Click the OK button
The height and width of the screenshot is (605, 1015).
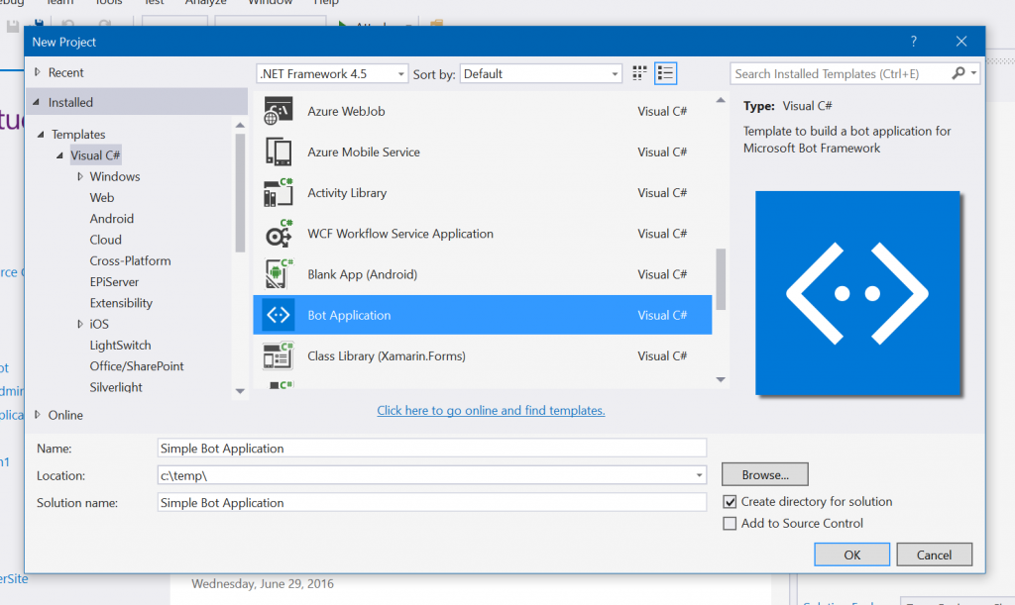[x=851, y=555]
